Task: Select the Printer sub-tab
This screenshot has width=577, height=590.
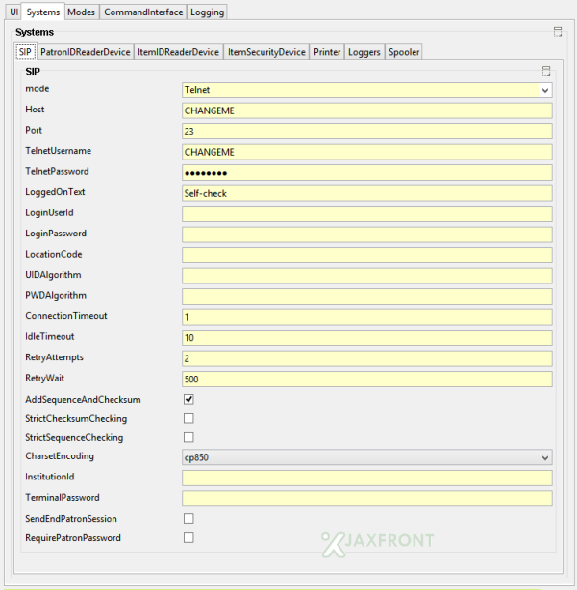Action: pos(327,52)
